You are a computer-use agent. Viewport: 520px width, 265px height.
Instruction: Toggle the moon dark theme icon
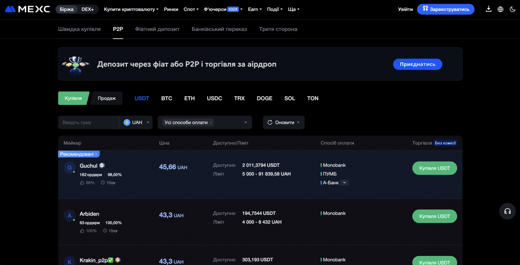coord(512,9)
